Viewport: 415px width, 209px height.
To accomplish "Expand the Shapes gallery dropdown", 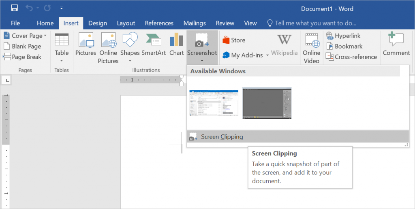I will pos(130,61).
